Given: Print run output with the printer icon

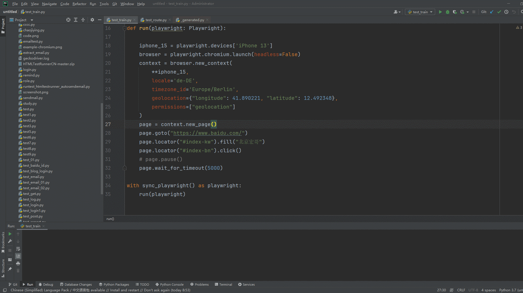Looking at the screenshot, I should click(18, 263).
